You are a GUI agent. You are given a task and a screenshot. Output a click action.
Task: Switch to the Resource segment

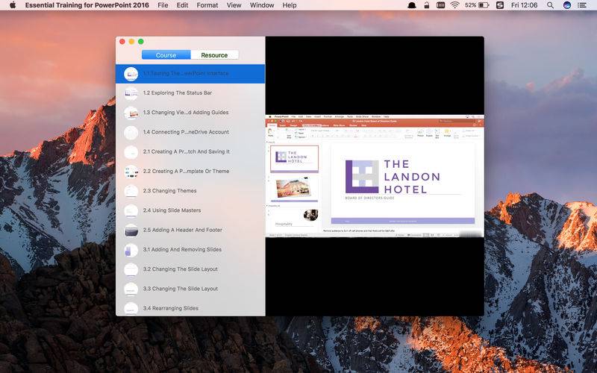coord(214,55)
